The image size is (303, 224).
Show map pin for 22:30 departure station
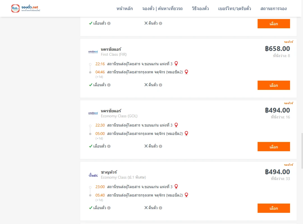pos(176,125)
